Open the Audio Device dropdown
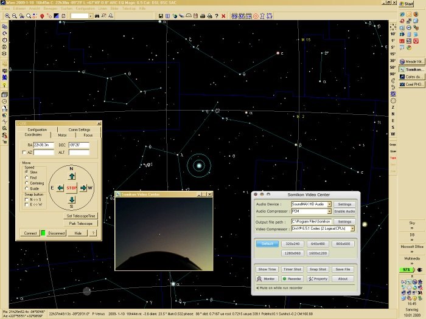Image resolution: width=426 pixels, height=319 pixels. (329, 204)
